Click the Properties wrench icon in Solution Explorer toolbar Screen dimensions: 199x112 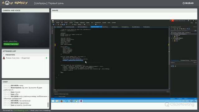(187, 29)
